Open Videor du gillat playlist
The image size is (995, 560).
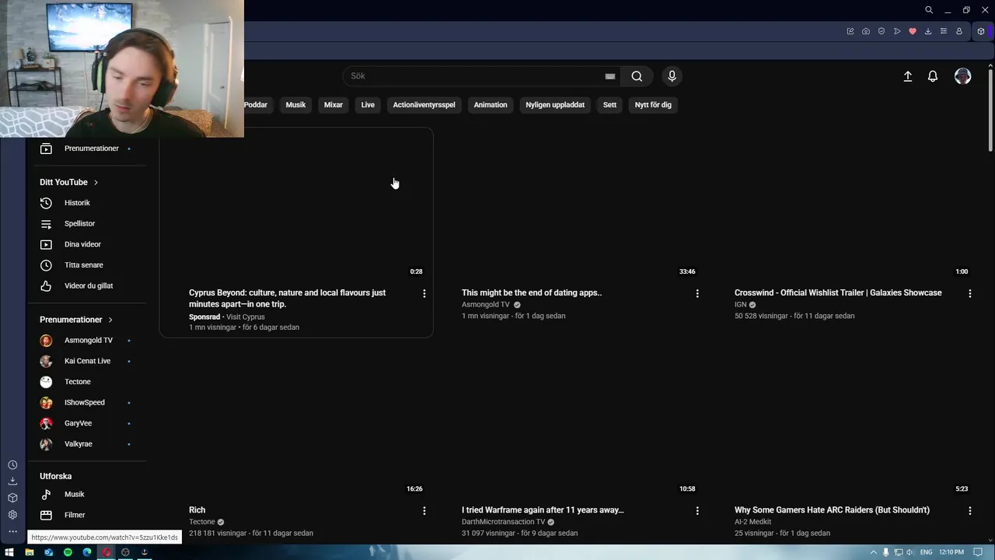87,286
